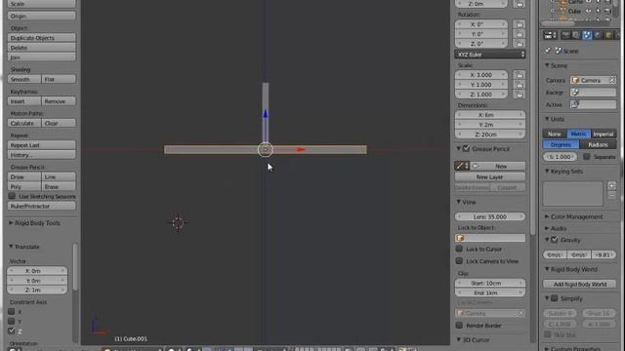Screen dimensions: 625x351
Task: Clear the Scene Camera field
Action: coord(612,80)
